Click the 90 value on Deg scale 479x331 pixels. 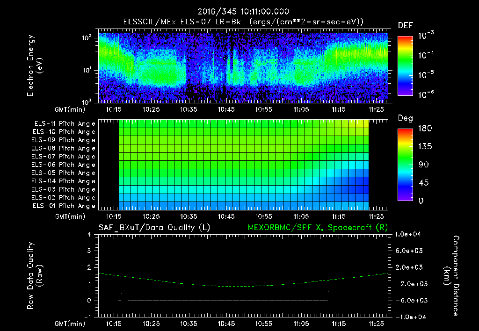click(423, 165)
